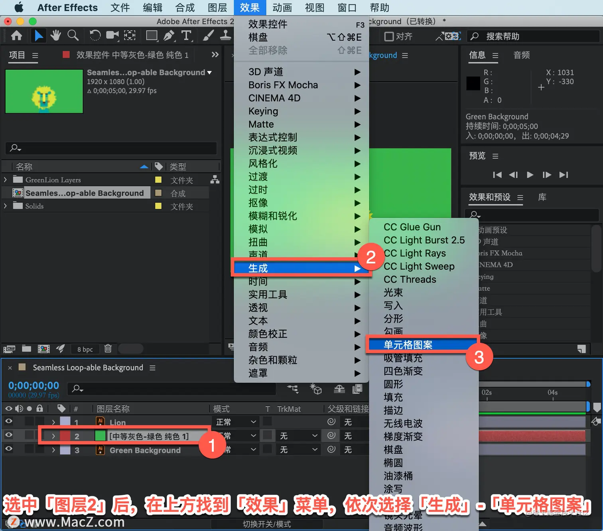This screenshot has height=531, width=603.
Task: Toggle preserve transparency box for layer 2
Action: (267, 435)
